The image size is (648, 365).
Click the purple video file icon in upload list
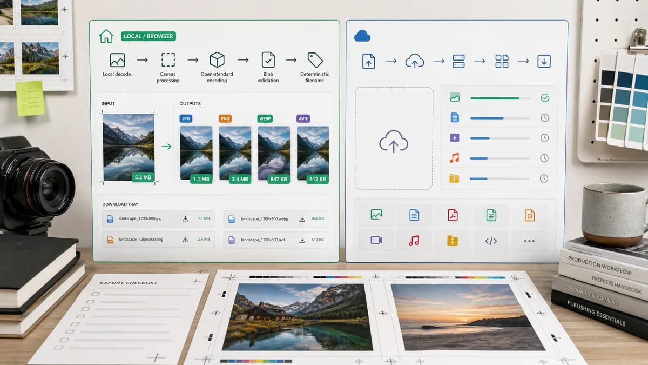(x=455, y=138)
